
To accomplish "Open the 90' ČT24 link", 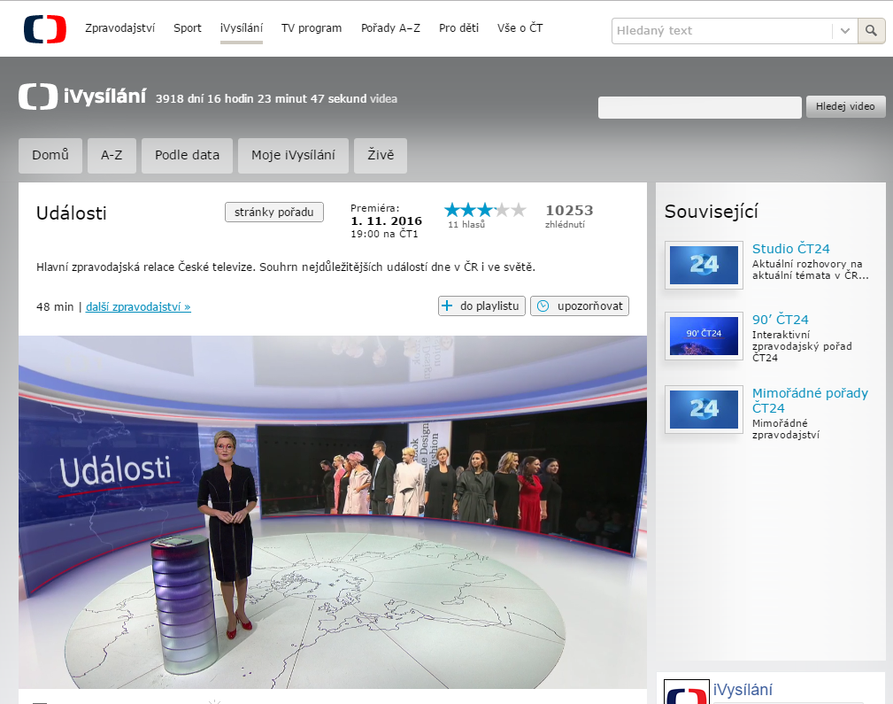I will point(781,319).
